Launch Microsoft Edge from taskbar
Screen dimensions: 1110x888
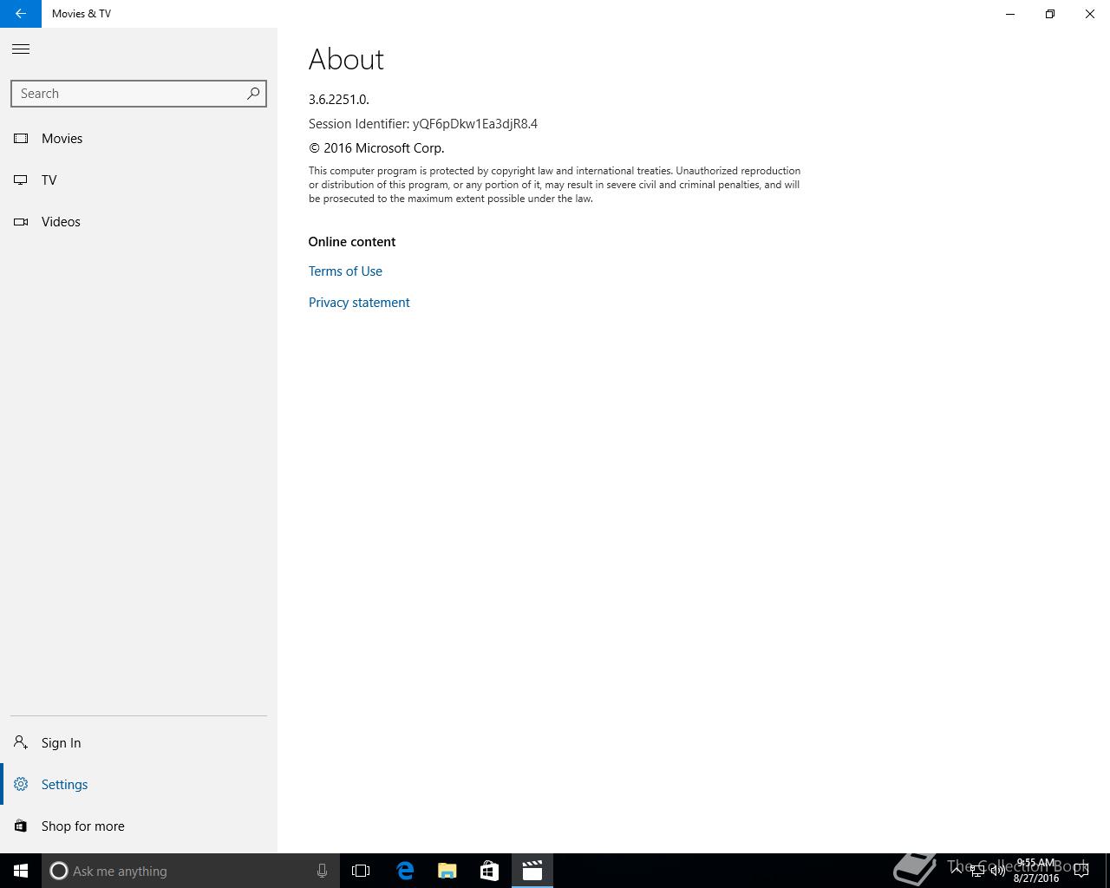pyautogui.click(x=405, y=871)
